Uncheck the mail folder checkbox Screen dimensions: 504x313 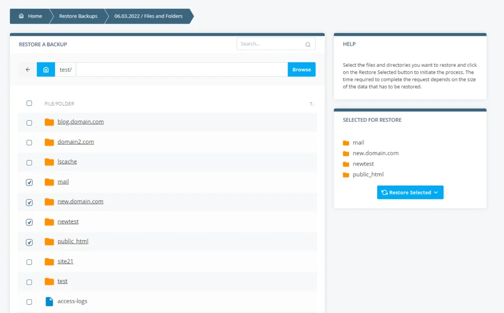click(29, 182)
